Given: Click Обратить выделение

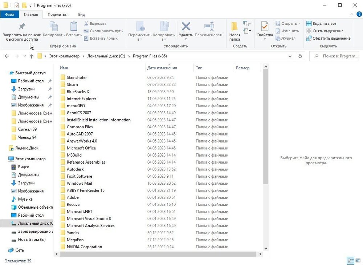Looking at the screenshot, I should pos(328,38).
